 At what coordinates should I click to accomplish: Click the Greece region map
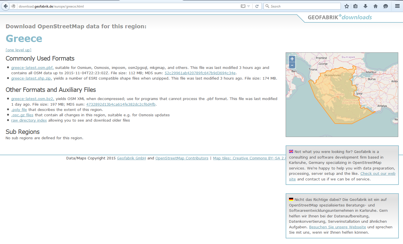342,95
